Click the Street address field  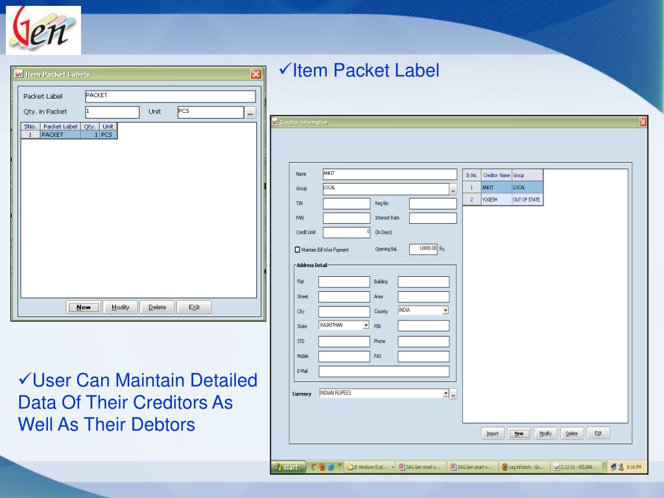click(344, 297)
